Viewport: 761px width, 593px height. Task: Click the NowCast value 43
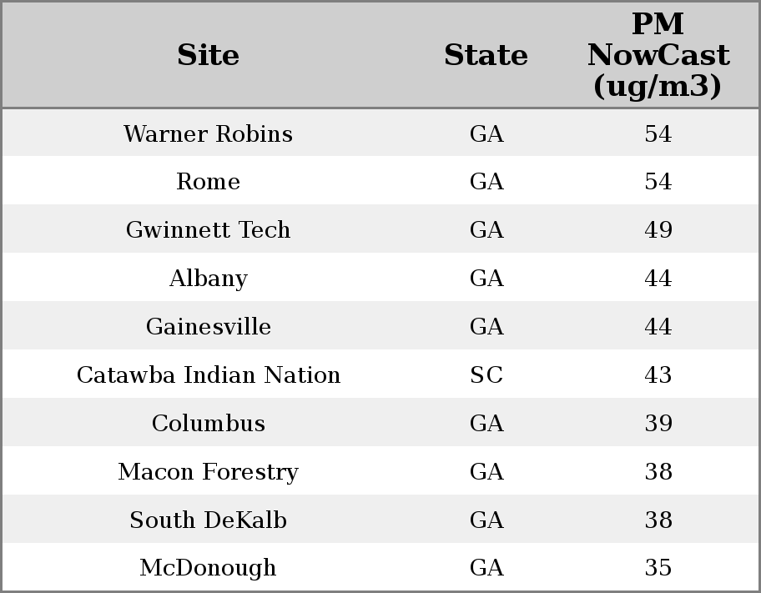tap(658, 375)
